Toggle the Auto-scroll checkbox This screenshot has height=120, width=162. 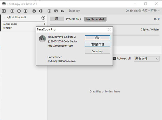tap(114, 59)
